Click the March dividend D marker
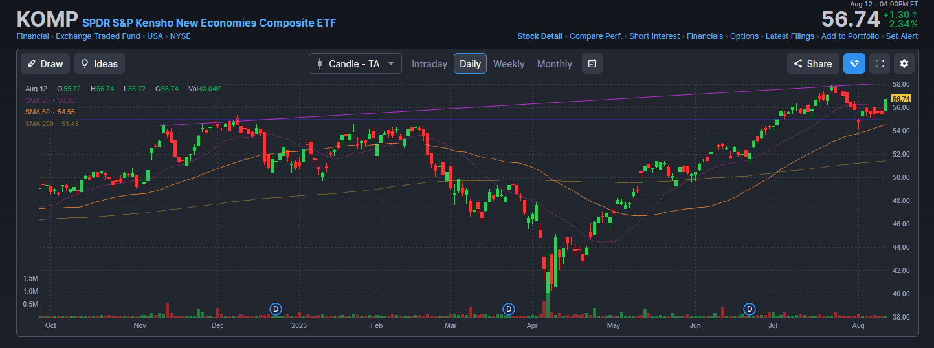934x348 pixels. (509, 309)
